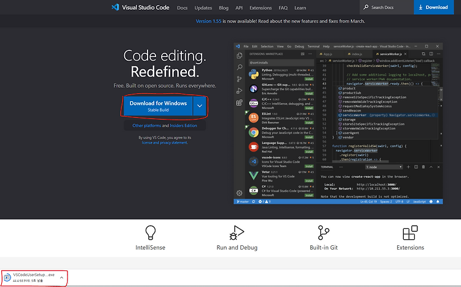Click the IntelliSense lightbulb icon
The image size is (461, 287).
150,232
